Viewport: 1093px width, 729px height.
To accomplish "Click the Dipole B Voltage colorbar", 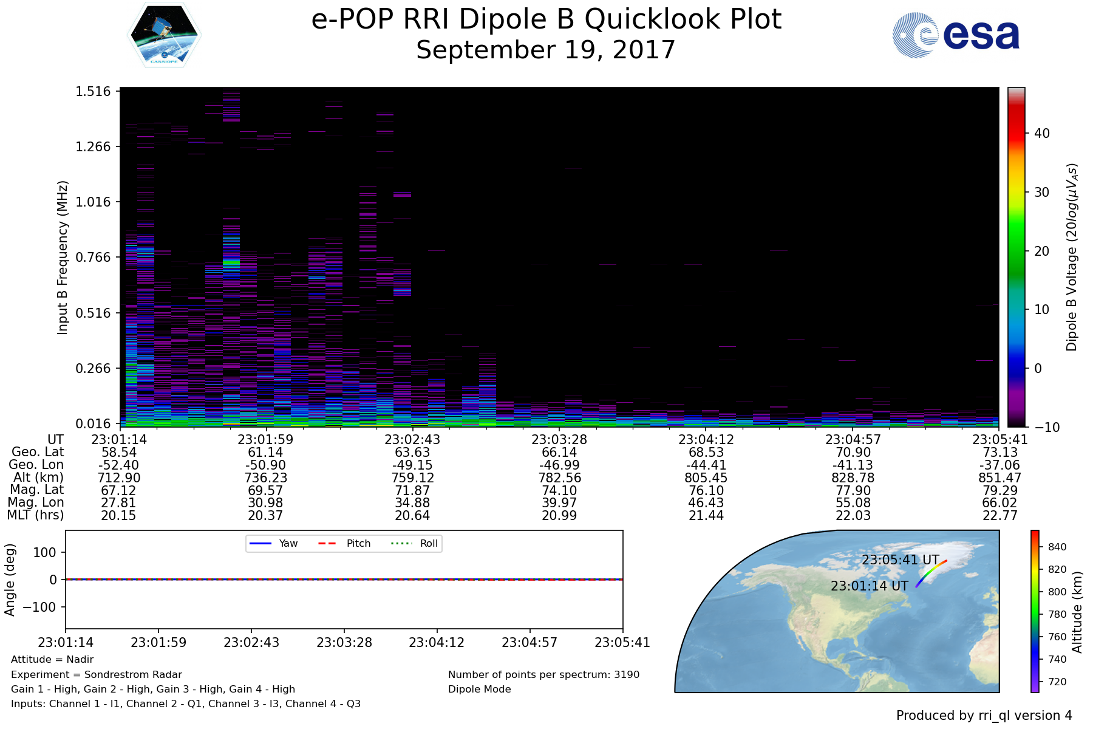I will (x=1016, y=257).
